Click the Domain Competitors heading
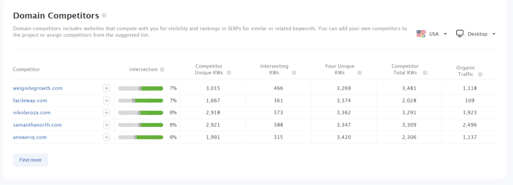The height and width of the screenshot is (185, 513). tap(56, 16)
